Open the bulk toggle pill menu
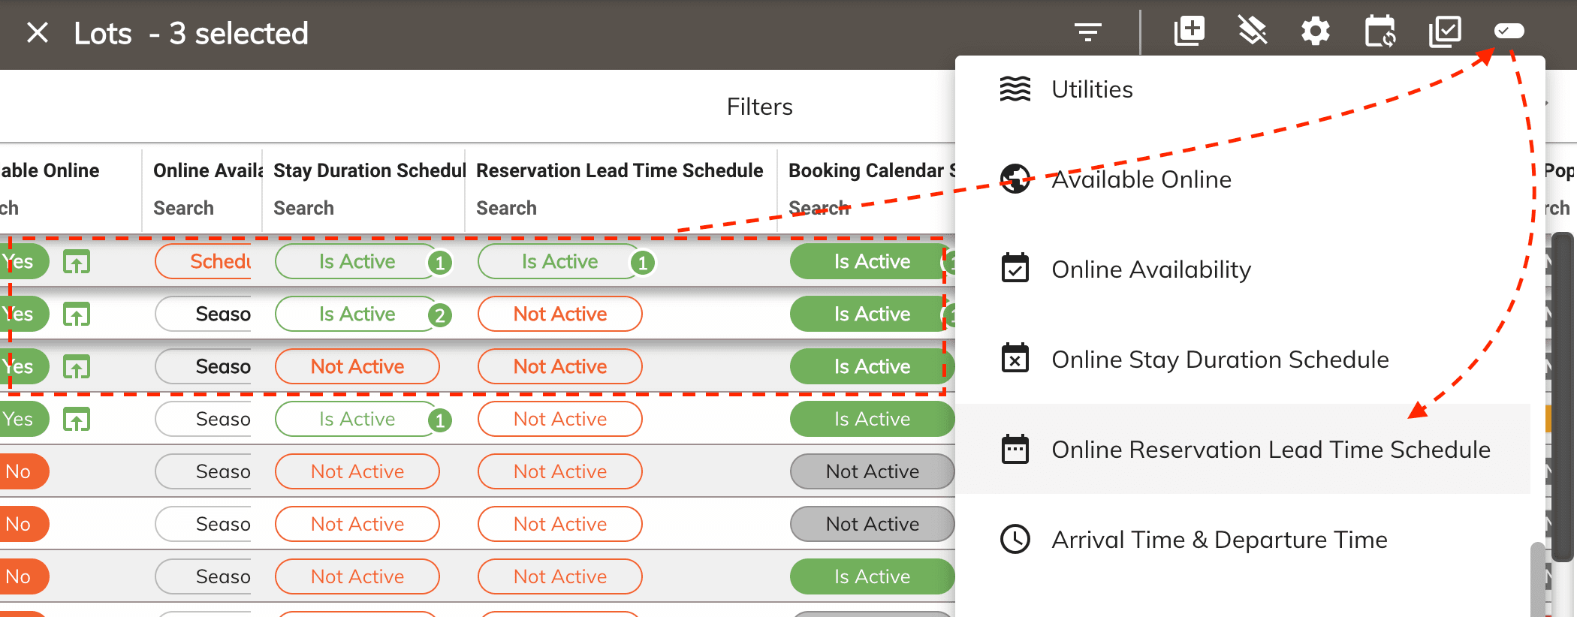 (1509, 32)
